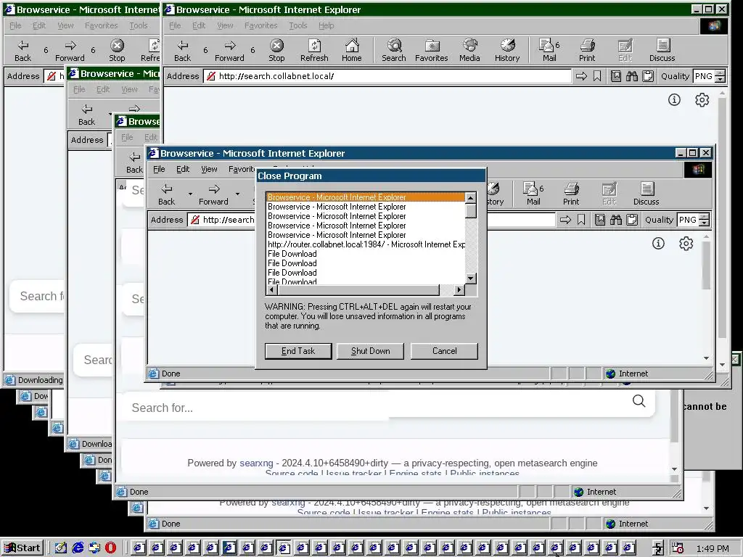Viewport: 743px width, 557px height.
Task: Click Mail in the top background window toolbar
Action: click(549, 50)
